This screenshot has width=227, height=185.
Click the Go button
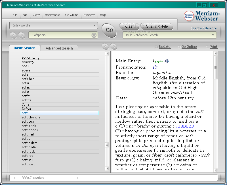[x=109, y=30]
